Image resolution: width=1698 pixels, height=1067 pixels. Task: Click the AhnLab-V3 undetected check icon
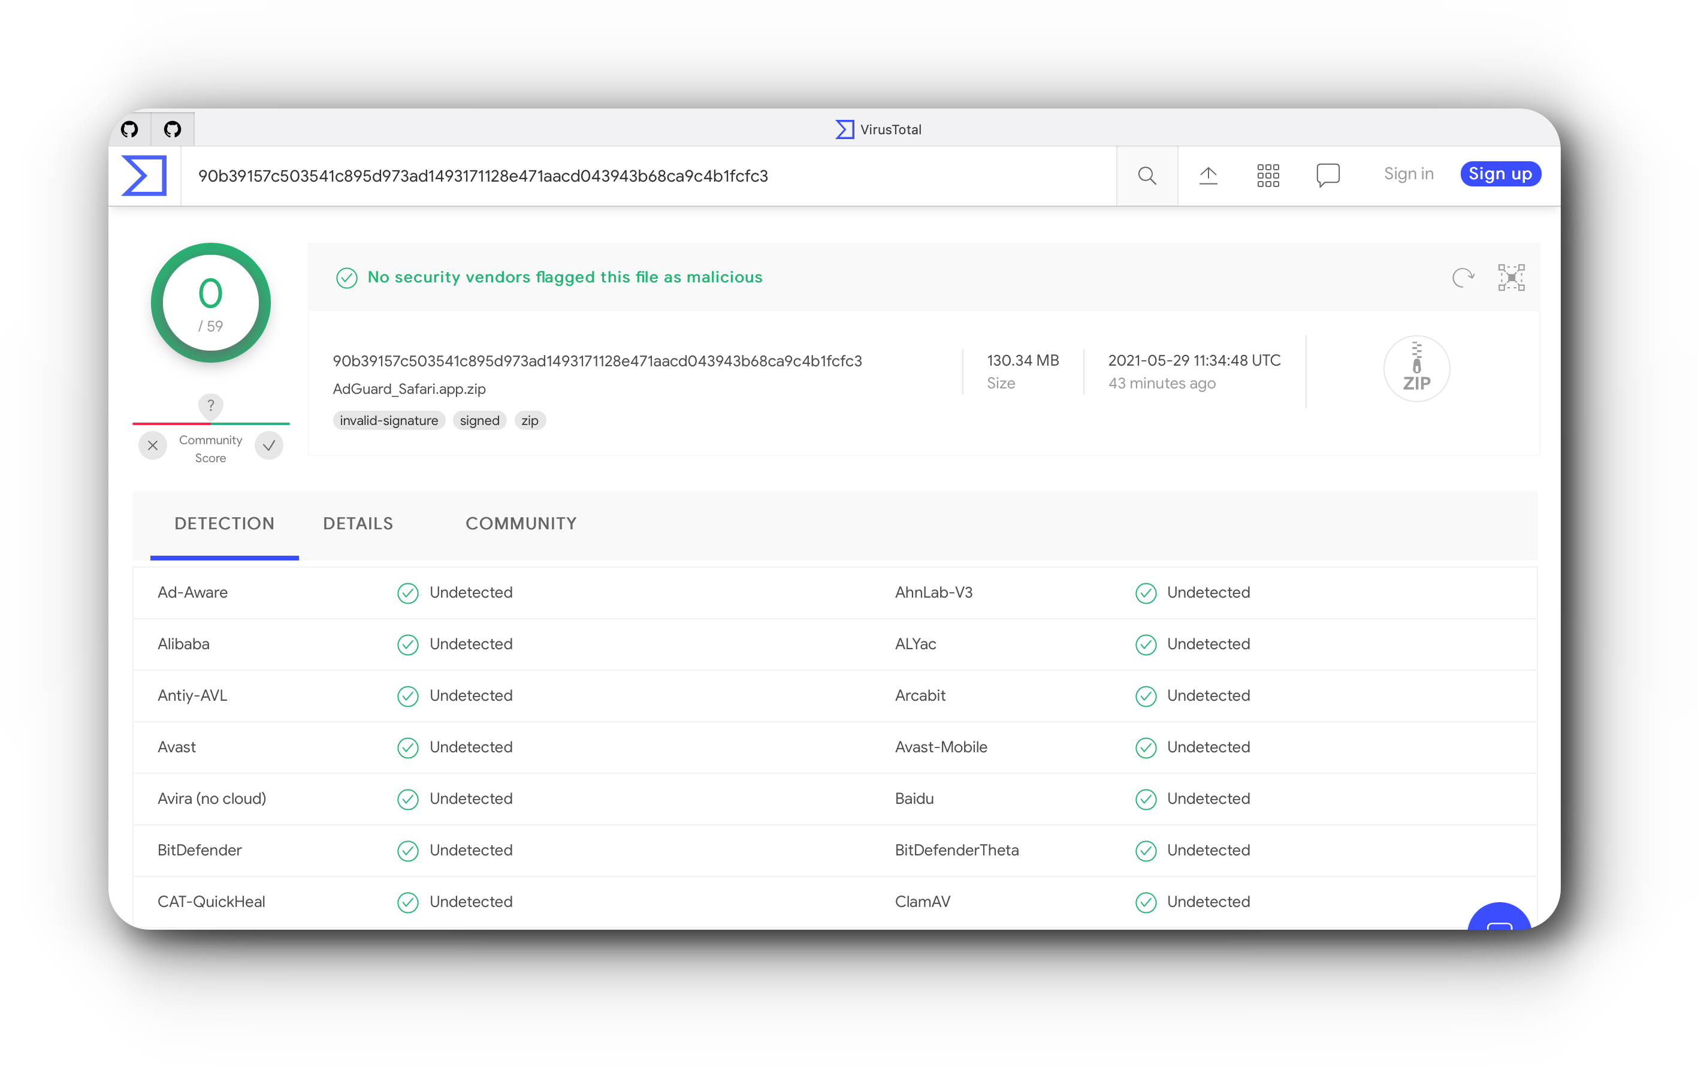(x=1146, y=593)
